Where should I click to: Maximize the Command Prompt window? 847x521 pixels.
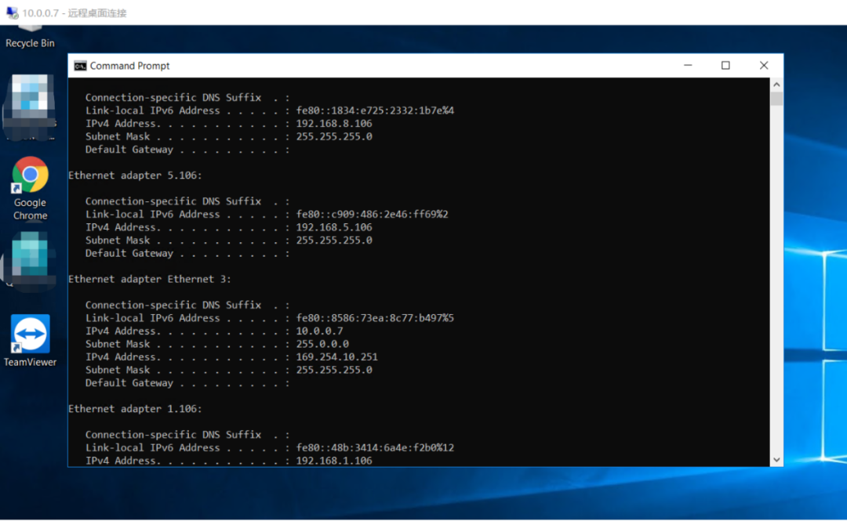click(x=725, y=65)
